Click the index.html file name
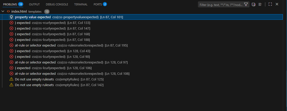The image size is (287, 111). pos(19,12)
